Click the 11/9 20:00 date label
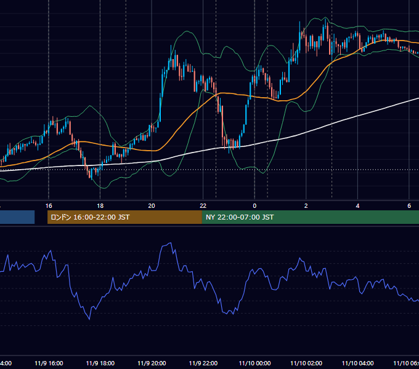 point(152,363)
